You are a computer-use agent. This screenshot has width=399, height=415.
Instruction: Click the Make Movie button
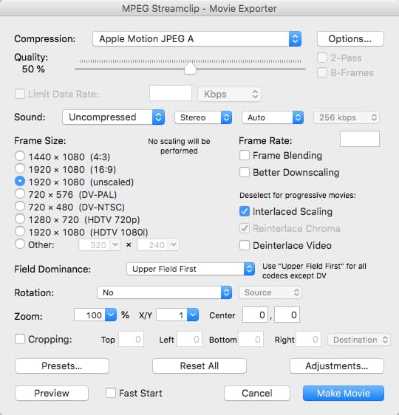pyautogui.click(x=344, y=393)
